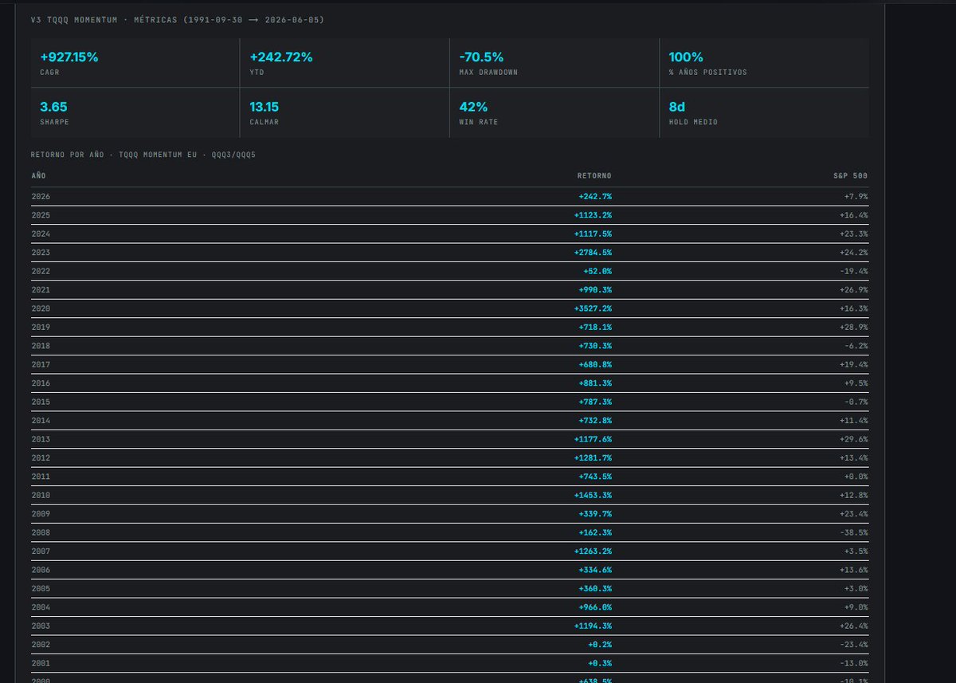Click the +743.5% return for 2011
The height and width of the screenshot is (683, 956).
coord(595,477)
